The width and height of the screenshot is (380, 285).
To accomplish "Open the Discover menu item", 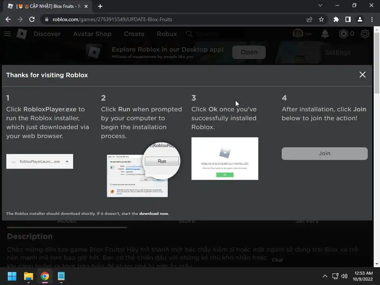I will click(x=47, y=34).
